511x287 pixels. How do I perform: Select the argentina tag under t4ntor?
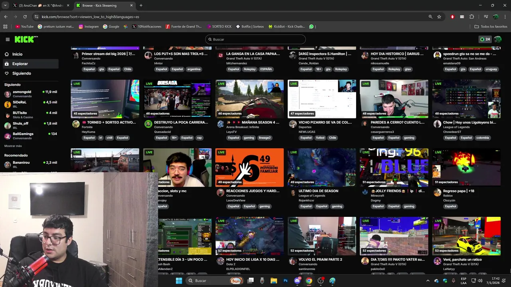(194, 69)
